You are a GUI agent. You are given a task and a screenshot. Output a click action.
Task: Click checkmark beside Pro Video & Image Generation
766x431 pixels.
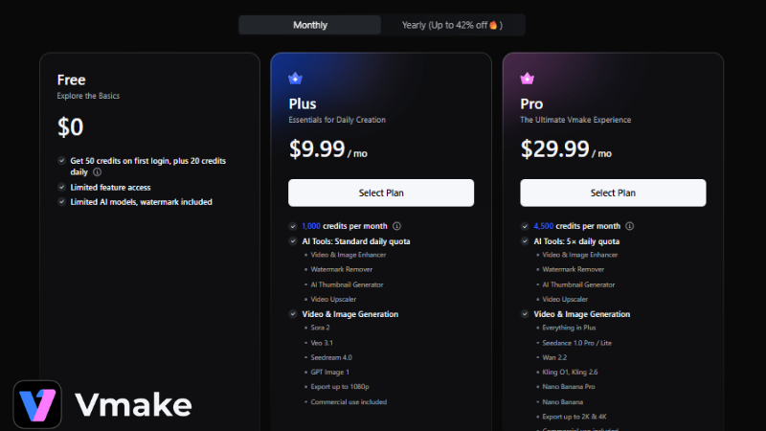pos(525,314)
